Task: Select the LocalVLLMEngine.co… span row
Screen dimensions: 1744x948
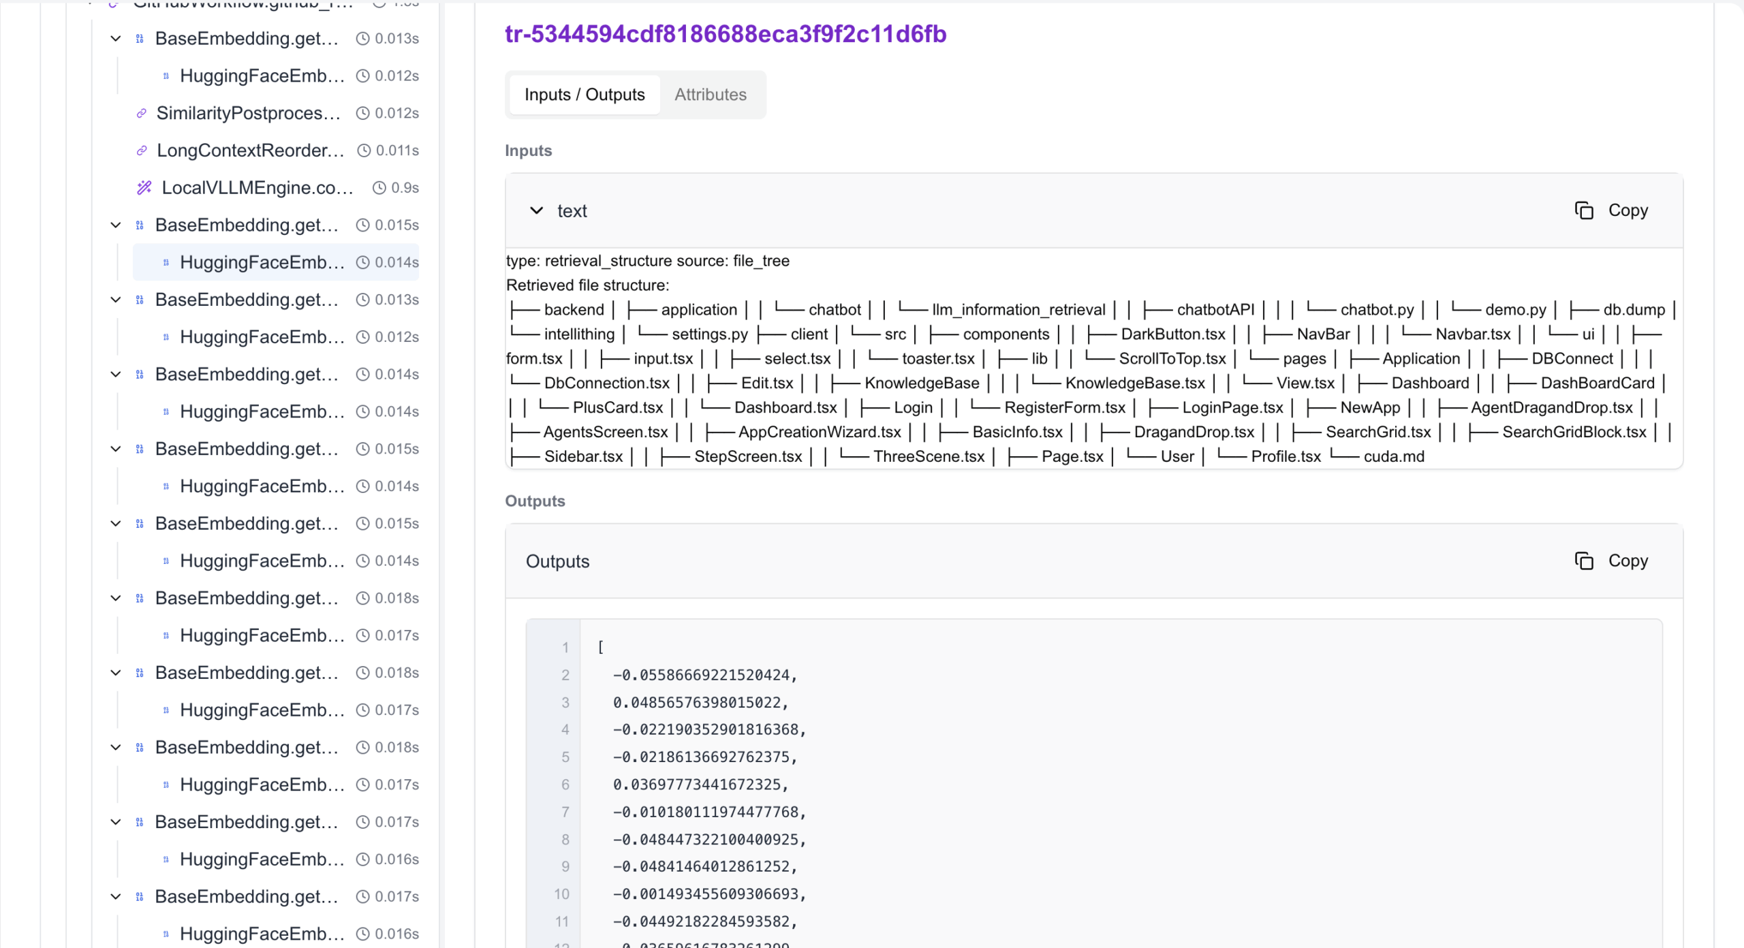Action: tap(257, 187)
